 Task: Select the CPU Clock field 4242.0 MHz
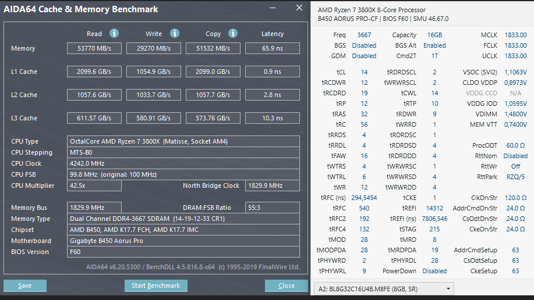click(183, 163)
